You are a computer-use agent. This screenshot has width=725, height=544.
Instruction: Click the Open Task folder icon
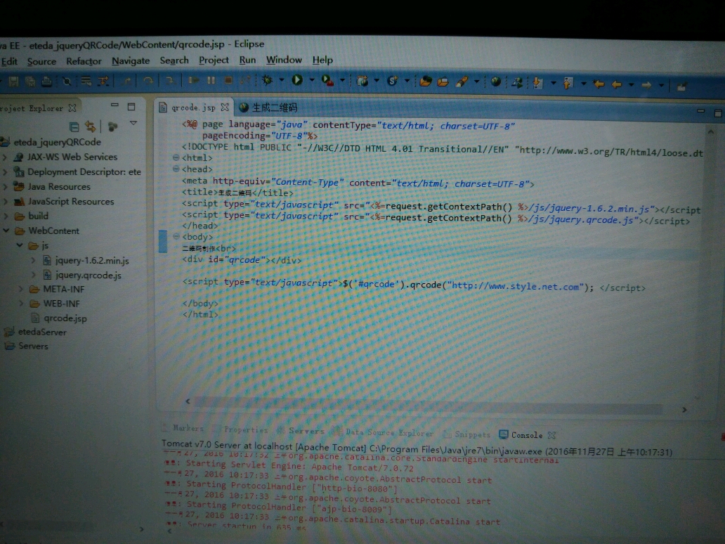pos(443,82)
